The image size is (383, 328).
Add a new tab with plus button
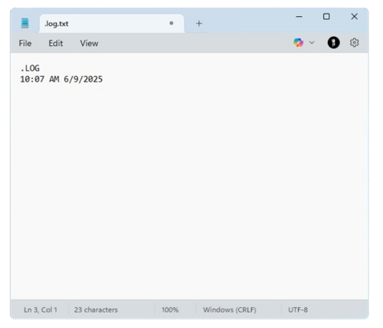pyautogui.click(x=199, y=24)
